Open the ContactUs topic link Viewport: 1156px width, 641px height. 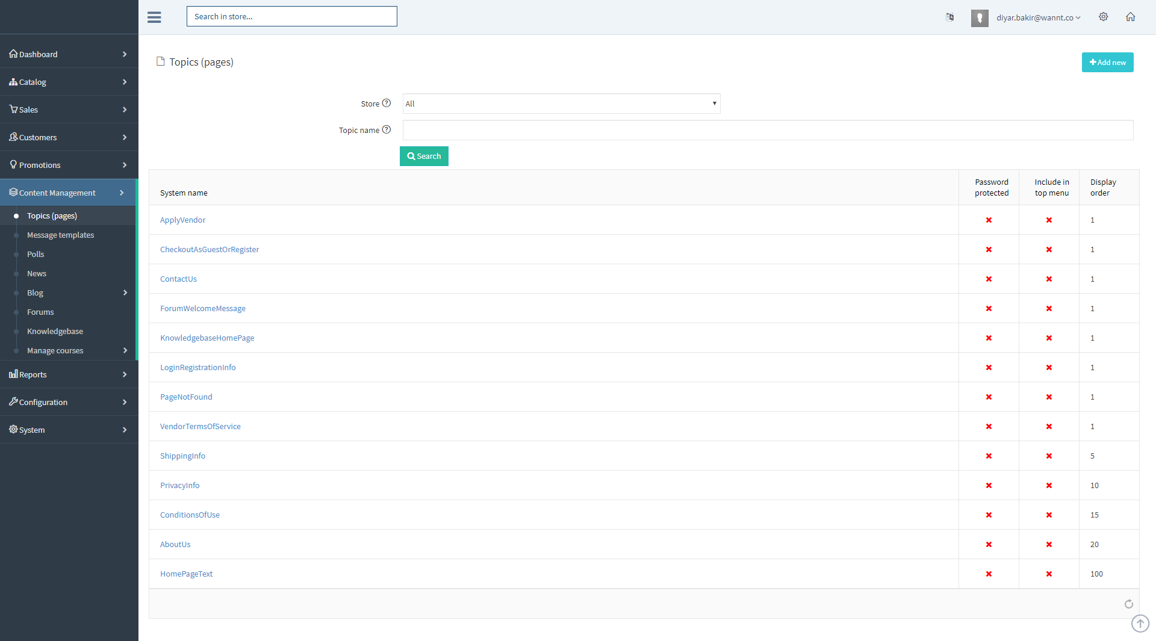178,279
